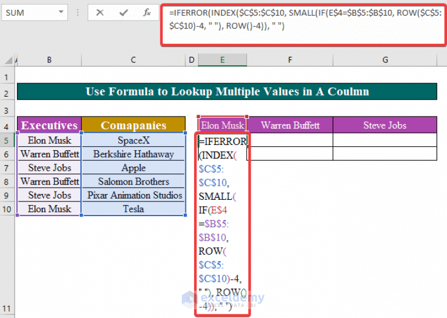Click 'SMALL(' in the in-cell formula
The height and width of the screenshot is (318, 447).
click(217, 196)
